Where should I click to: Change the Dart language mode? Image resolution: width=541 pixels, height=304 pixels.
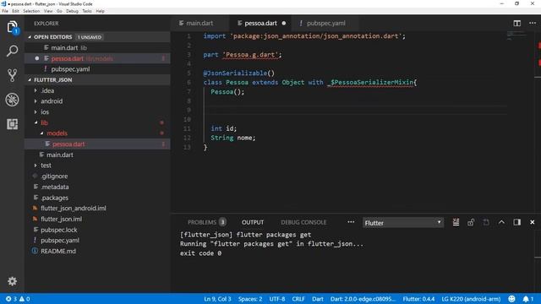coord(318,299)
